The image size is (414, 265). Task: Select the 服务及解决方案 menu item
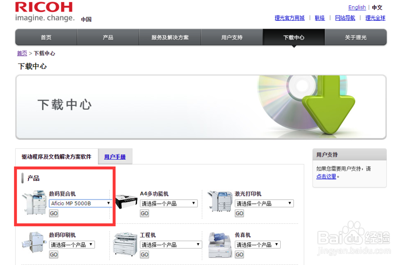(170, 37)
